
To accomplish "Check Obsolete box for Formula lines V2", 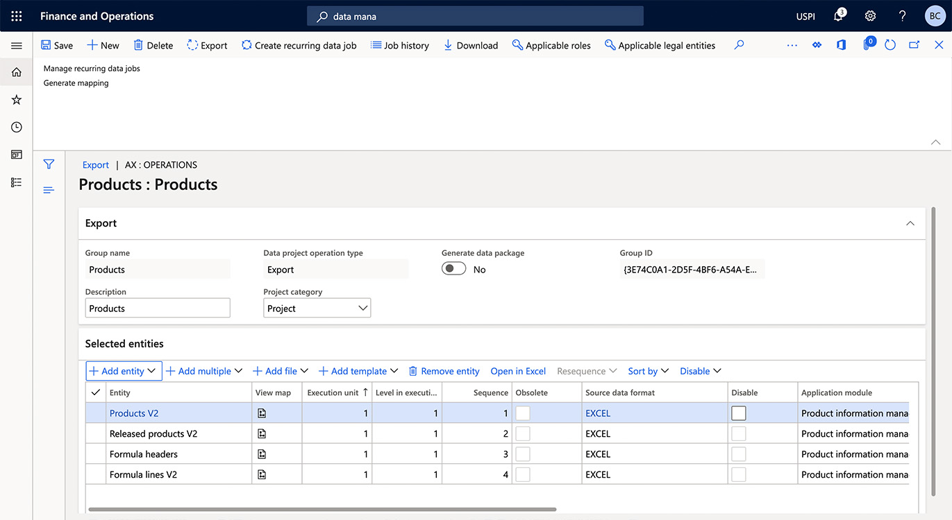I will [522, 475].
